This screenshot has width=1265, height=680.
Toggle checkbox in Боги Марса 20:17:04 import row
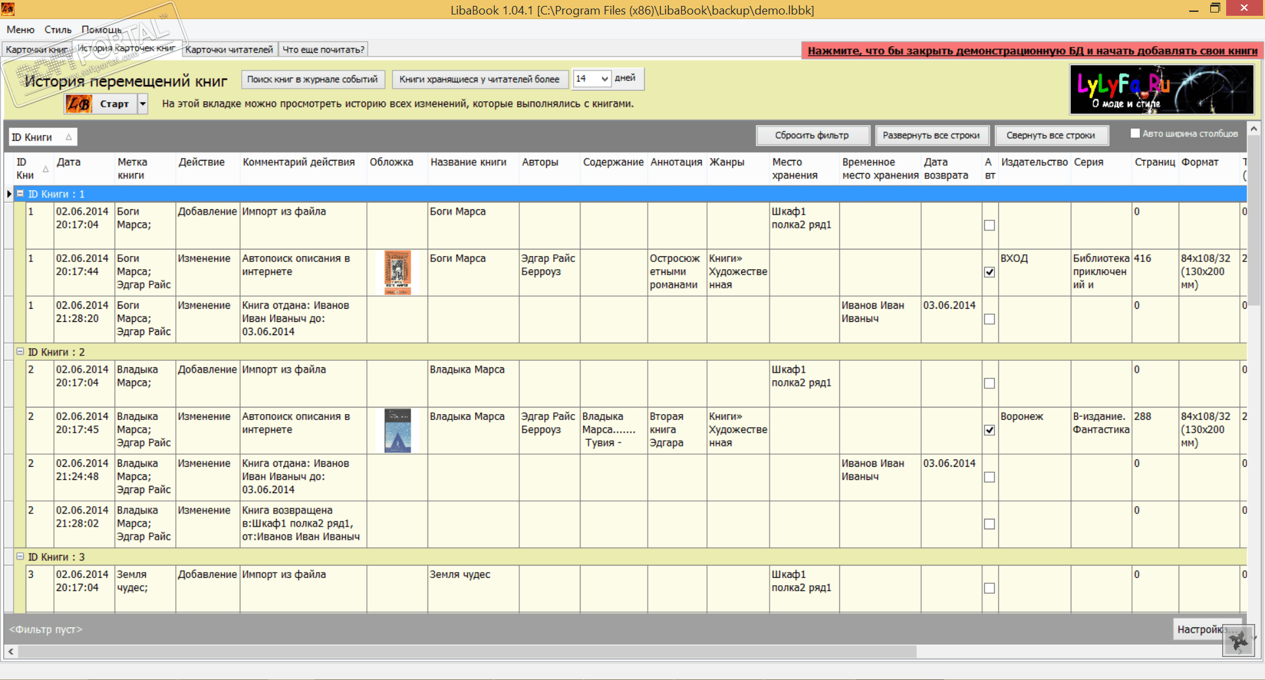[x=990, y=225]
